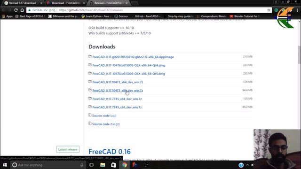Download FreeCAD_0.17.10473_x86_dev_win.7z
This screenshot has width=301, height=169.
(118, 91)
